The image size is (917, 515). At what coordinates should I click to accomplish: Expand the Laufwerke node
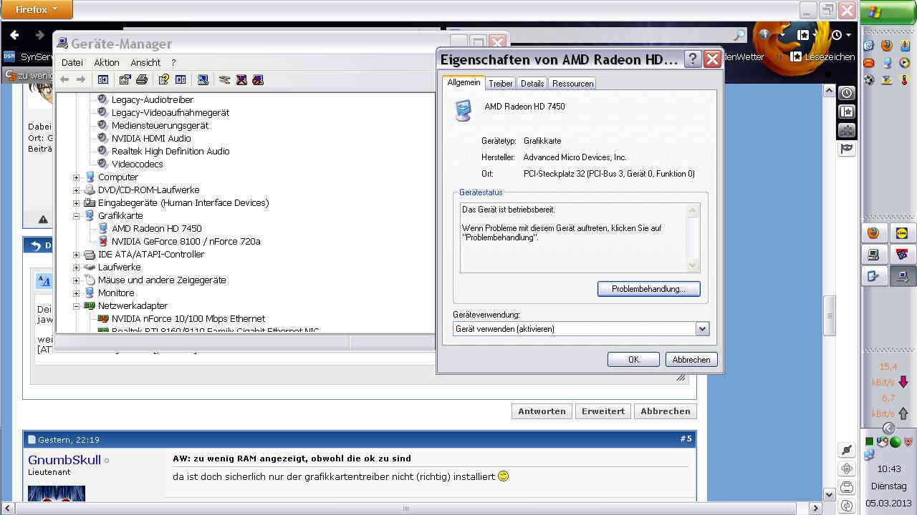[77, 268]
